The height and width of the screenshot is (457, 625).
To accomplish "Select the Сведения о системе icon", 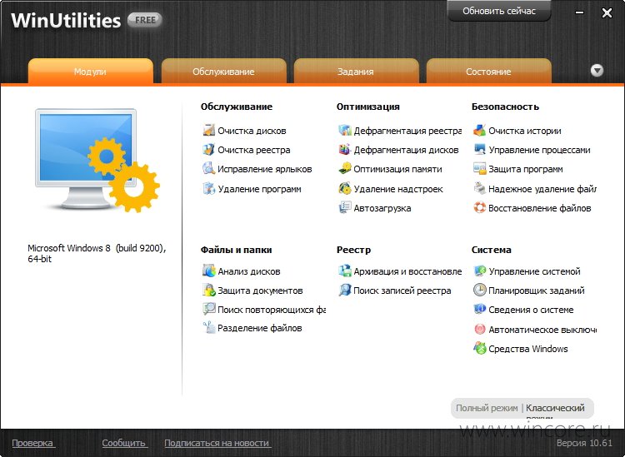I will pos(479,310).
